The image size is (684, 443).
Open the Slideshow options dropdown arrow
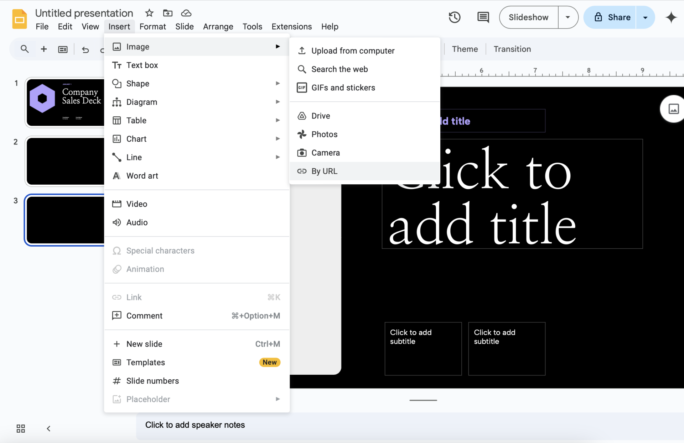[x=568, y=17]
